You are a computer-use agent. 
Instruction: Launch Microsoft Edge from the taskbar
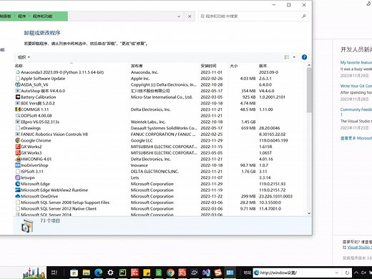[x=98, y=273]
